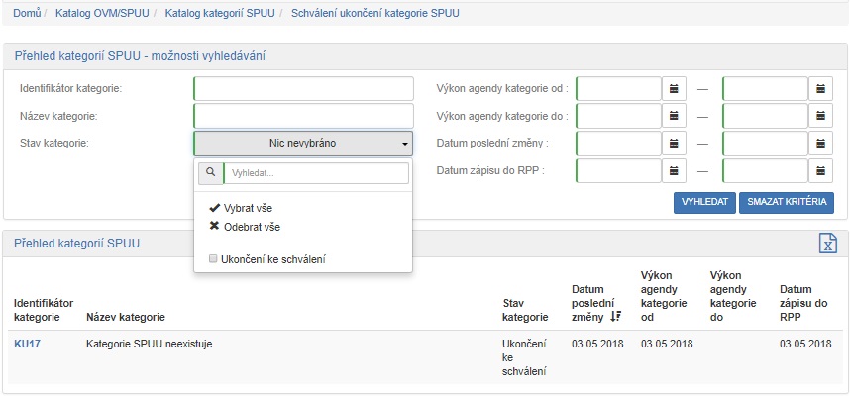The height and width of the screenshot is (396, 850).
Task: Click the Vyhledat search box in dropdown
Action: (316, 174)
